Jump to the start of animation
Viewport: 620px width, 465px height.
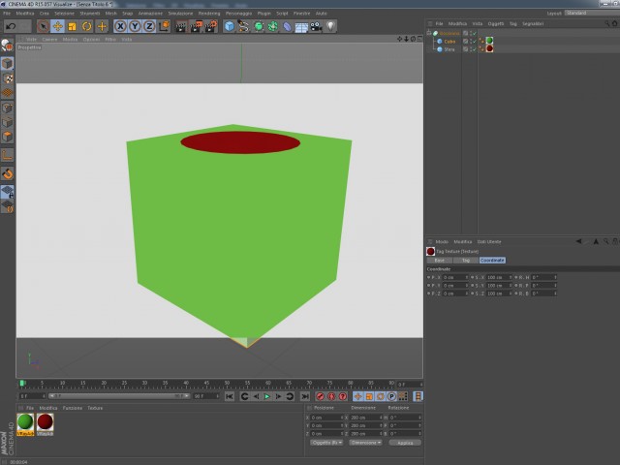point(230,396)
